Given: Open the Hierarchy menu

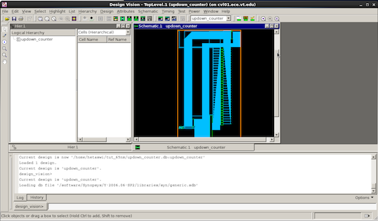Looking at the screenshot, I should pyautogui.click(x=87, y=11).
